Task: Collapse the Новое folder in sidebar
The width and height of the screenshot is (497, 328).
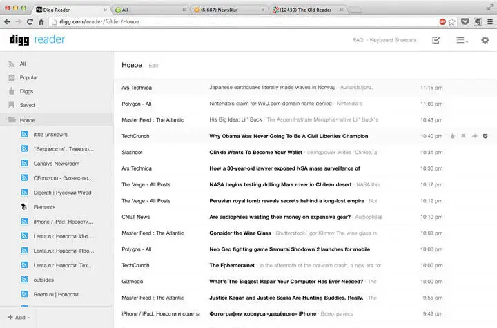Action: (x=11, y=120)
